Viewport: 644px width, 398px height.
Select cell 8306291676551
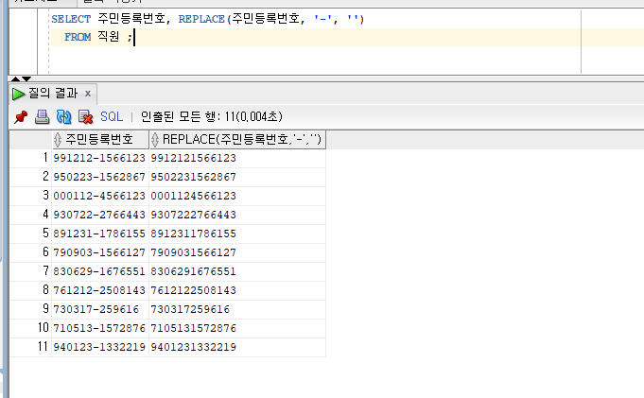pyautogui.click(x=237, y=271)
